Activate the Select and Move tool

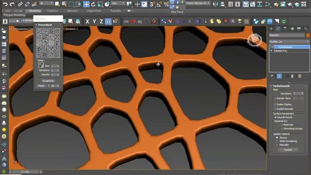[x=86, y=4]
